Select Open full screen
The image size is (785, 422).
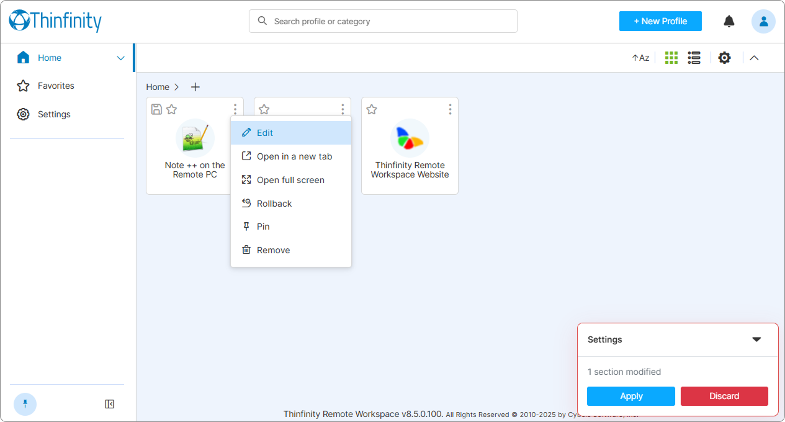pos(291,180)
